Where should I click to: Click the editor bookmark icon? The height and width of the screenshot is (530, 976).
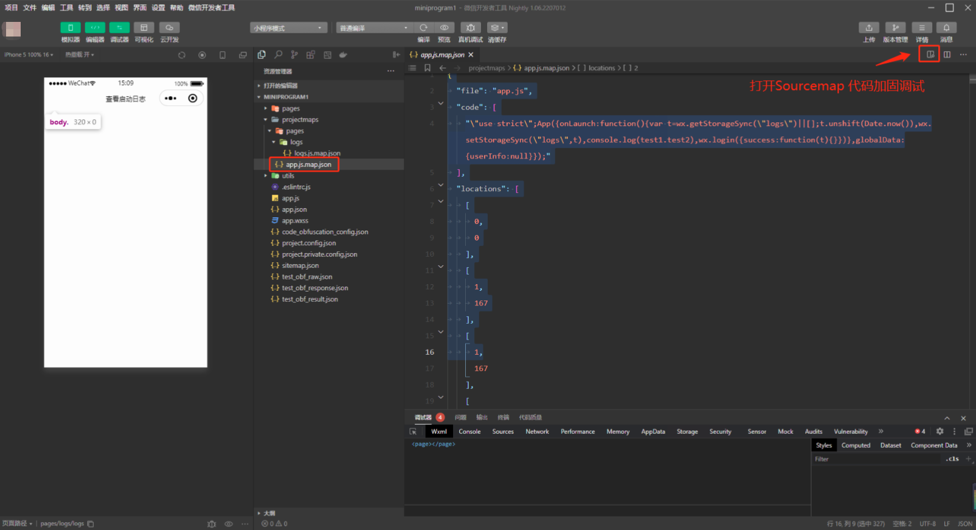pos(427,68)
